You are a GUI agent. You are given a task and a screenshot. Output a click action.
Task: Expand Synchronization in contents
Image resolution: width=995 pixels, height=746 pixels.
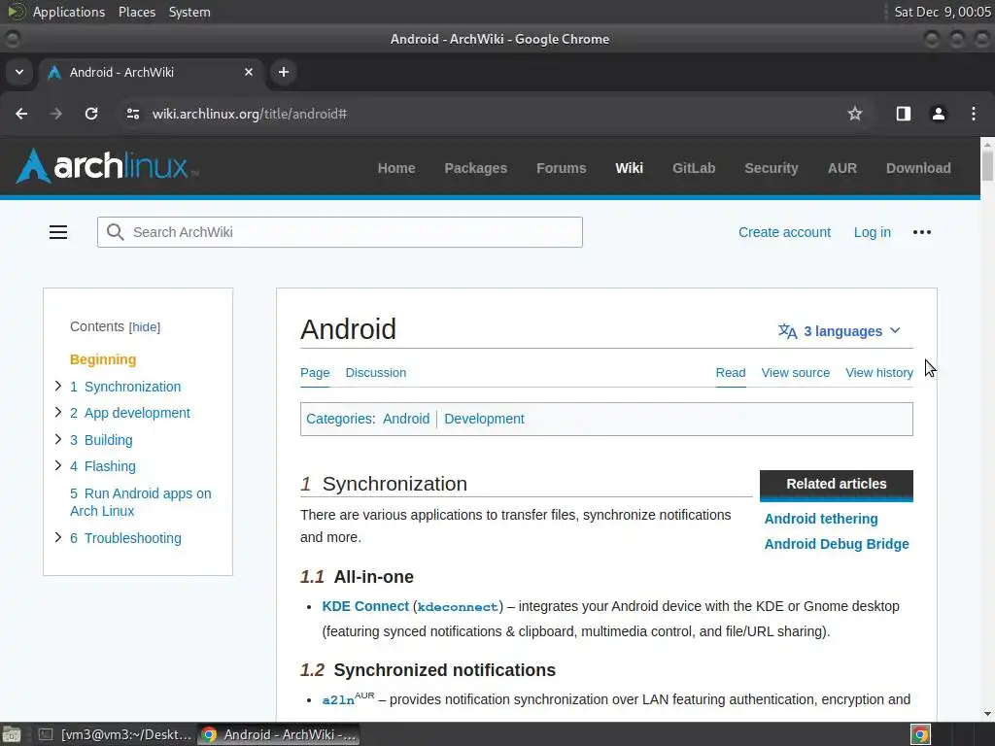coord(57,386)
